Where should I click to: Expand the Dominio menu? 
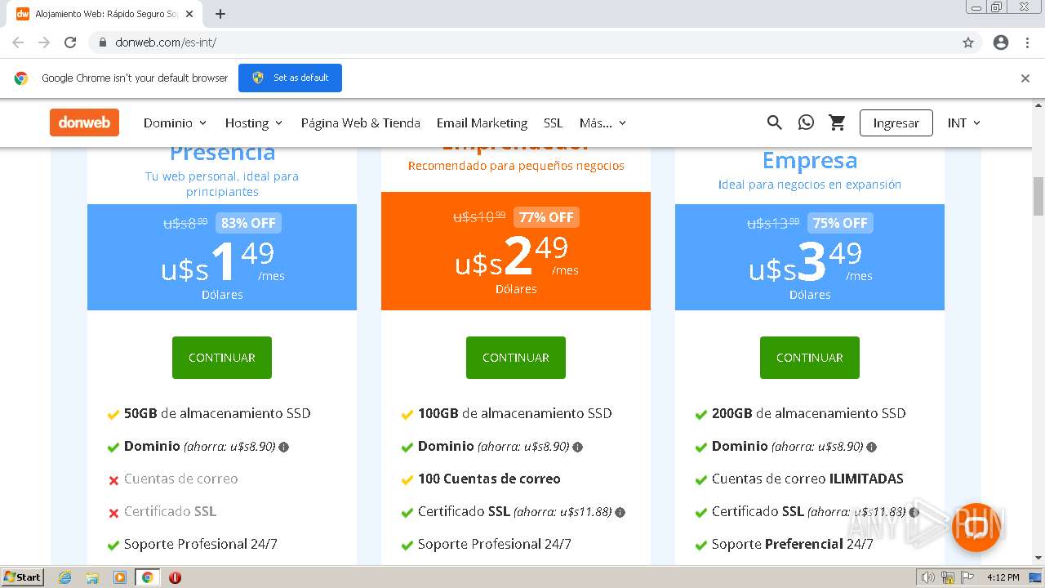(176, 122)
